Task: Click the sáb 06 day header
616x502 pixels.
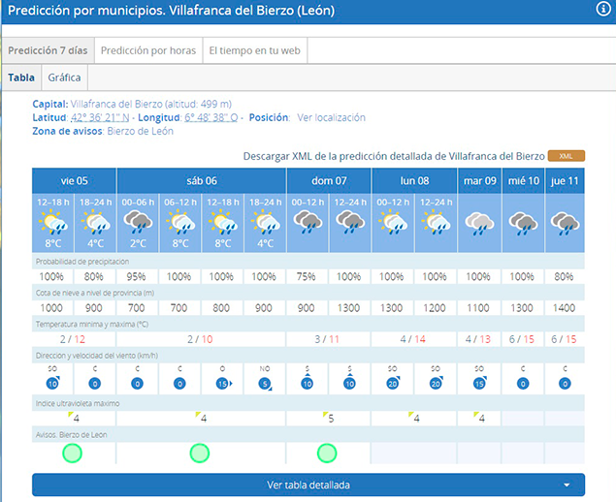Action: 201,180
